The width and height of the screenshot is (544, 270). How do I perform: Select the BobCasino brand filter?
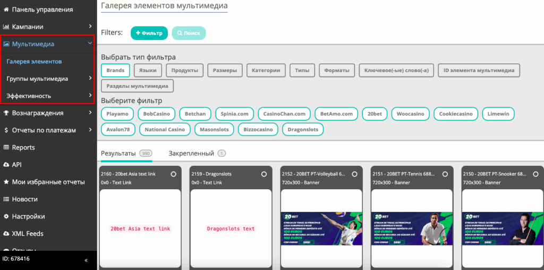(x=157, y=114)
